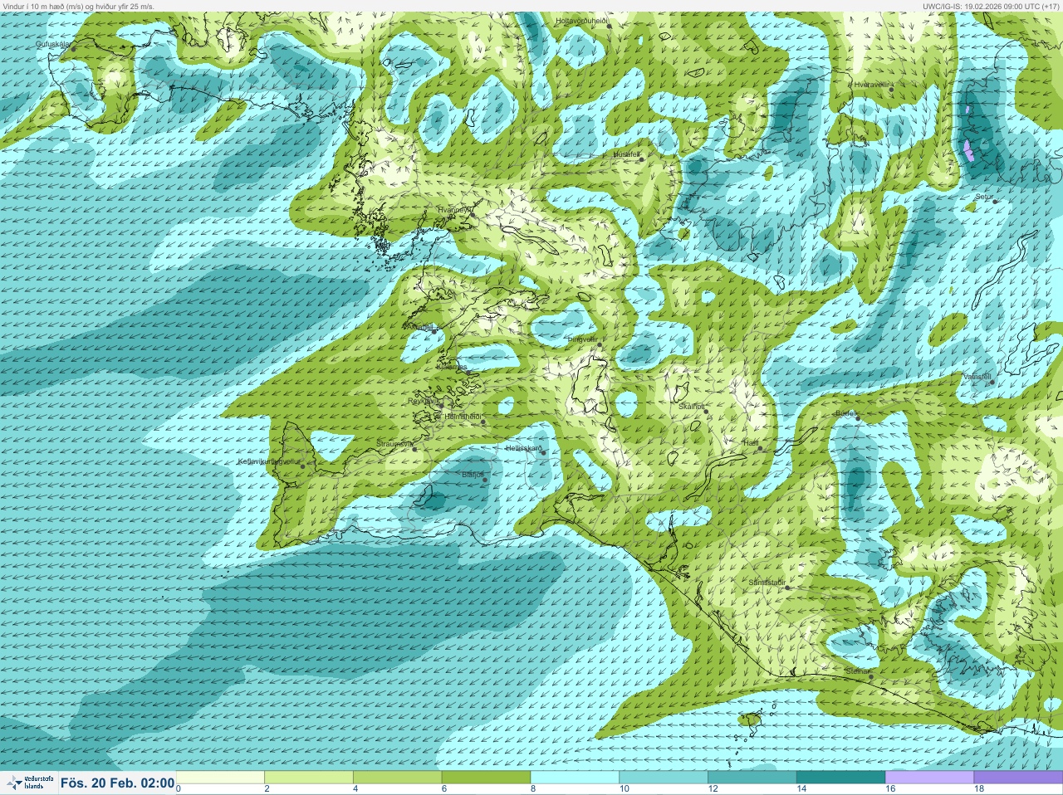Click the legend scale value 18
The image size is (1063, 795).
click(979, 789)
